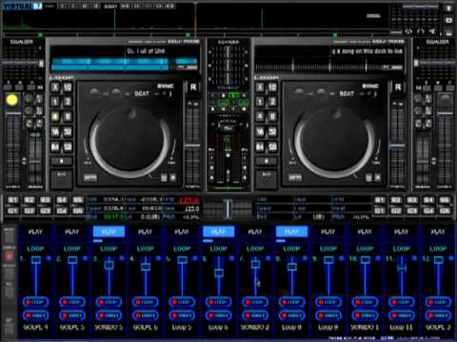Click the top song overview waveform
The width and height of the screenshot is (457, 342).
195,19
